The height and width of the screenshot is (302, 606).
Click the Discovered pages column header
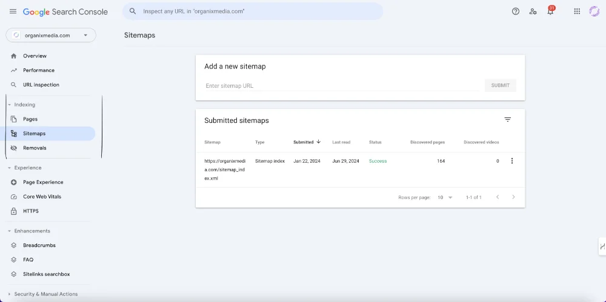427,142
